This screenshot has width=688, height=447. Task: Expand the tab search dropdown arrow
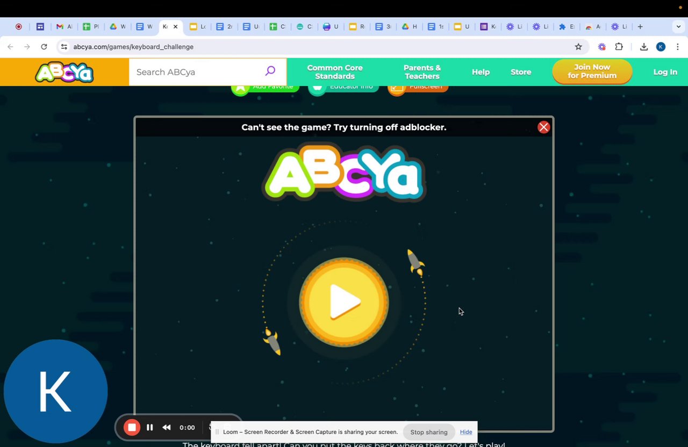coord(678,26)
